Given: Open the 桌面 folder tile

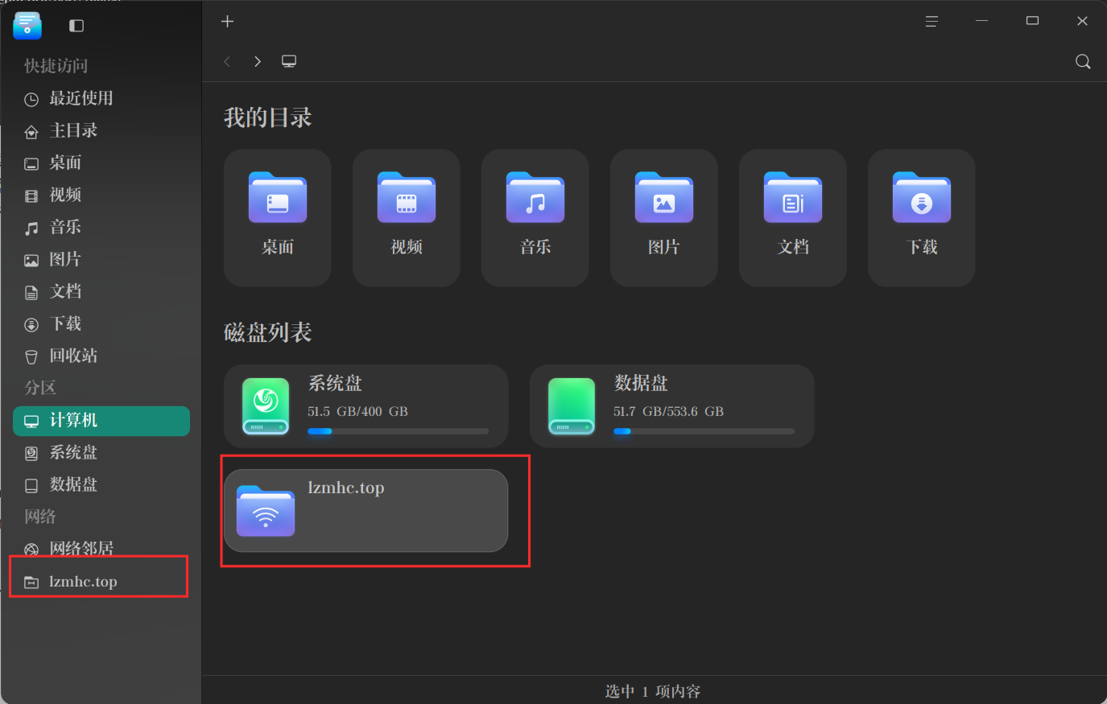Looking at the screenshot, I should (x=278, y=217).
